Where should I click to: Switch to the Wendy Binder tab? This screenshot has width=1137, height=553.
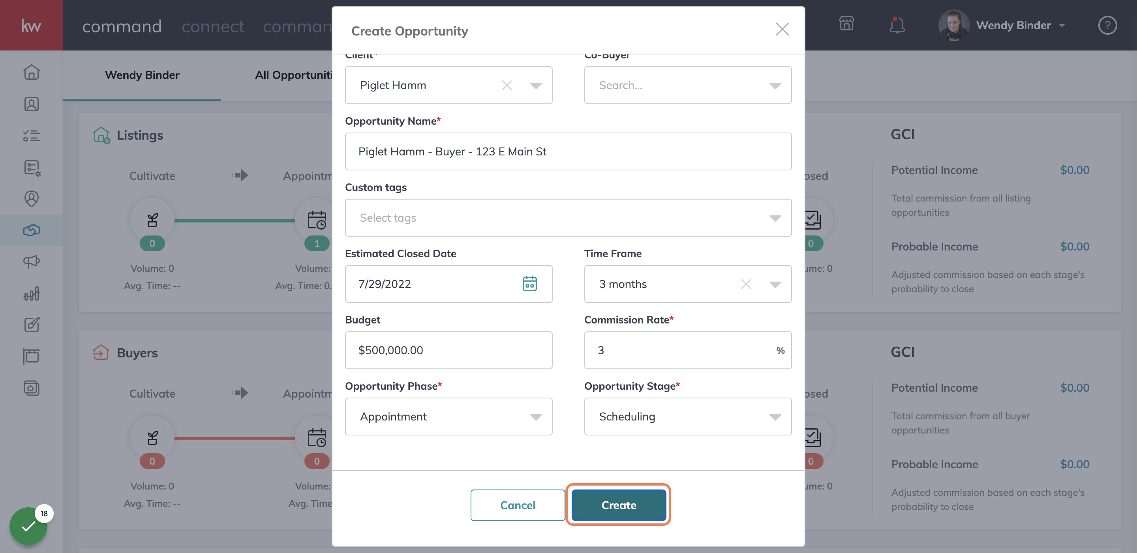tap(142, 75)
